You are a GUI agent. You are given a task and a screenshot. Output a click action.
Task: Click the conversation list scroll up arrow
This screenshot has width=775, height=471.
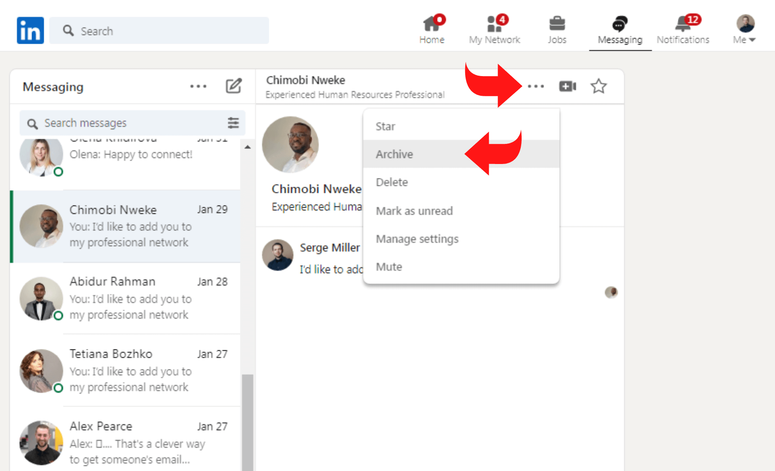point(248,147)
